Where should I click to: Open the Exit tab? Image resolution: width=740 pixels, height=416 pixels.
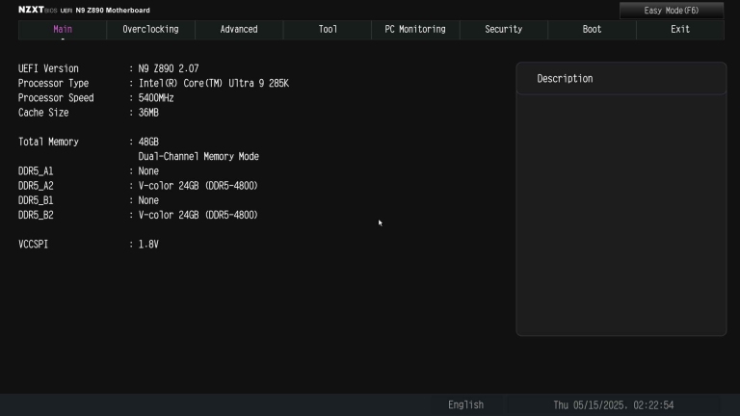680,29
